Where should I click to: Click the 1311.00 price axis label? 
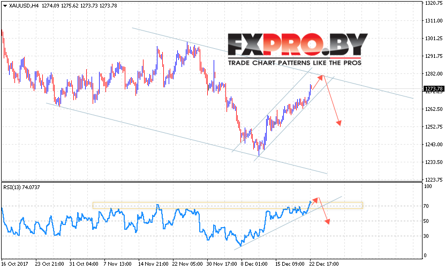click(x=434, y=21)
